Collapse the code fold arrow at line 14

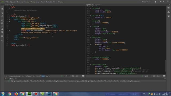9,31
